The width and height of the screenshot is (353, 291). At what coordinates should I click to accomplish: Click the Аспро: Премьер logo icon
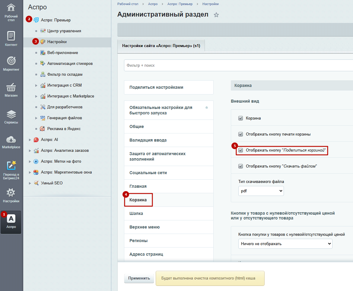(x=36, y=20)
